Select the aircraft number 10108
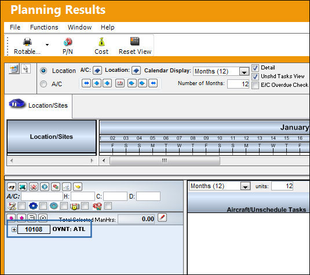The image size is (310, 275). [34, 229]
